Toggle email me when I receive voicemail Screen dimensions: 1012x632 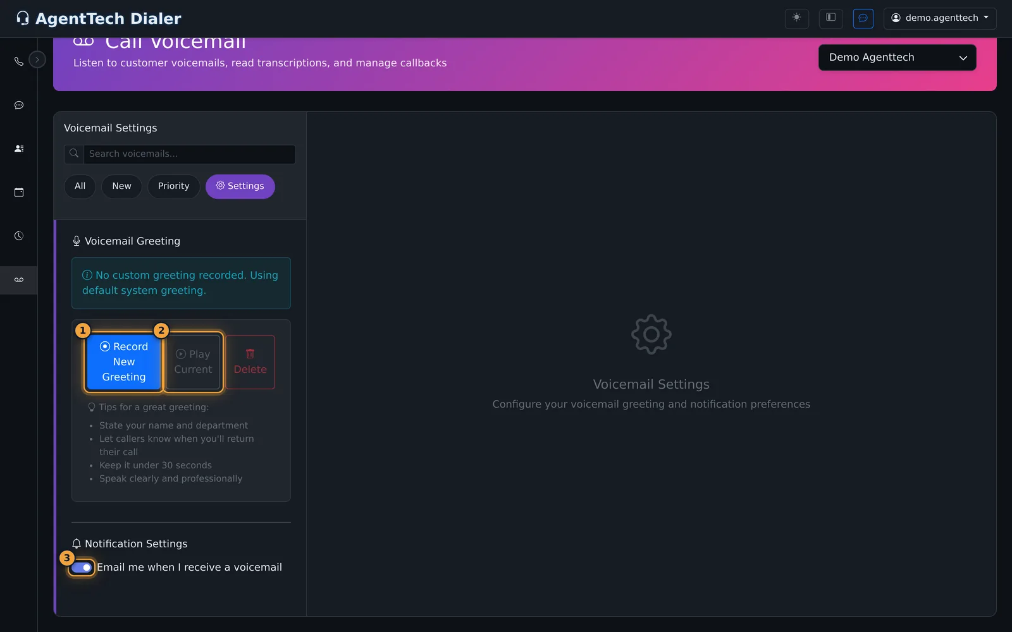tap(82, 568)
